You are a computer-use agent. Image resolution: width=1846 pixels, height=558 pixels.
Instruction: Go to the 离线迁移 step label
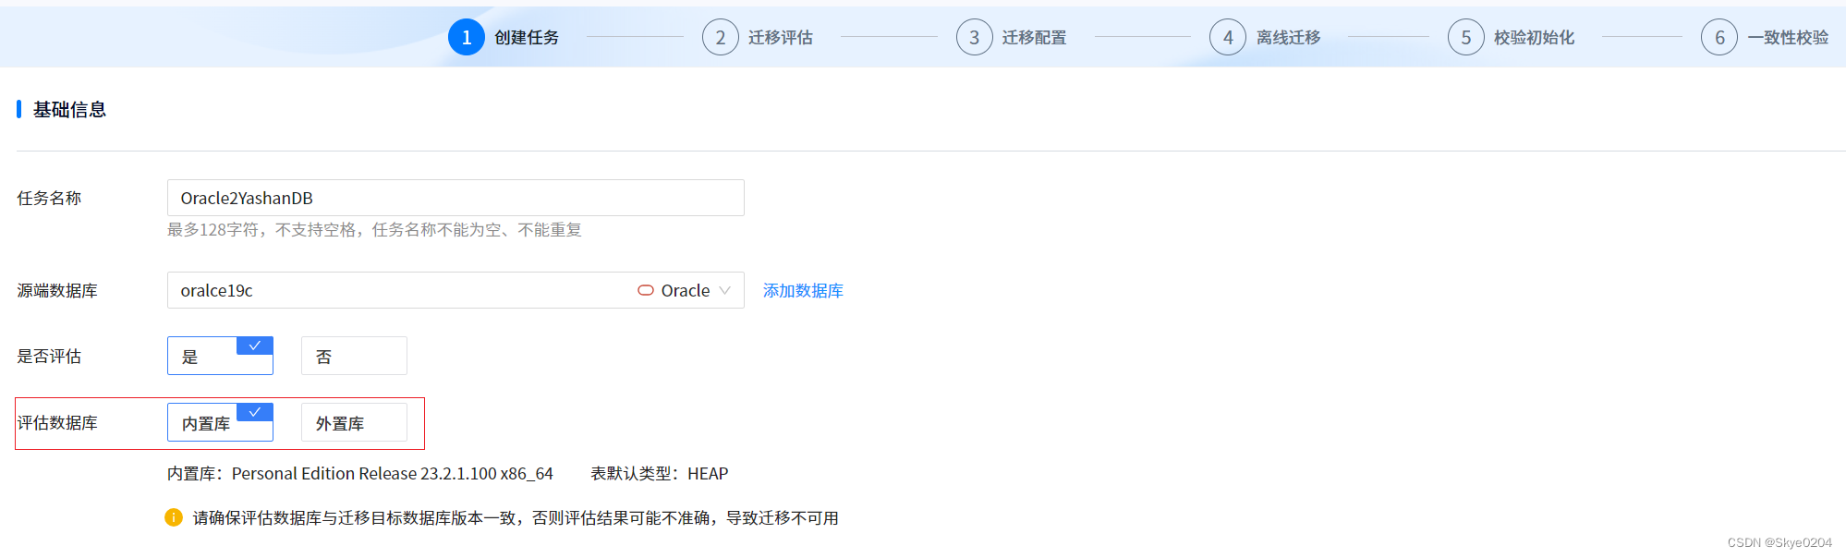[x=1289, y=38]
